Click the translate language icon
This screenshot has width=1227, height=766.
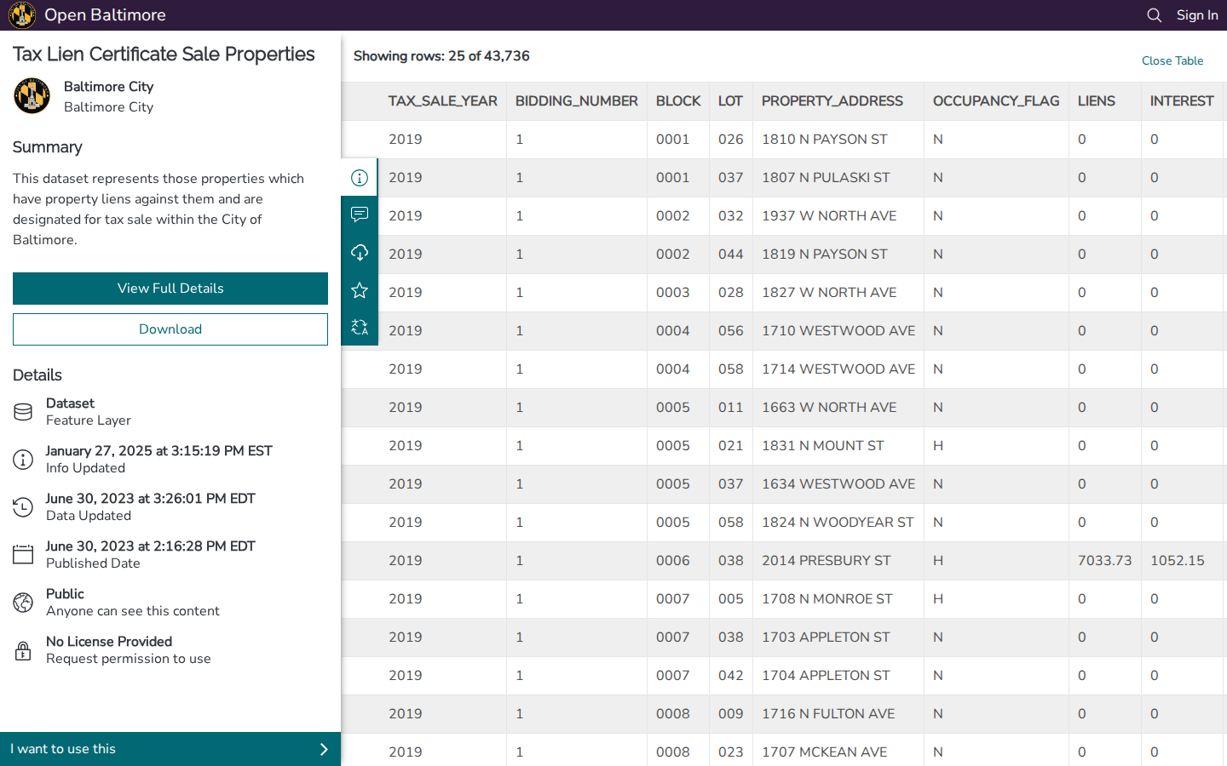point(360,327)
